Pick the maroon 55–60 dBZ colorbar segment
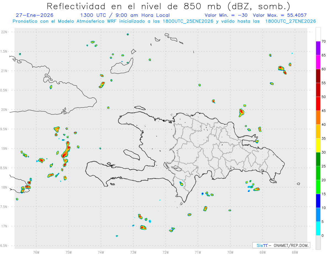The image size is (331, 256). click(318, 76)
